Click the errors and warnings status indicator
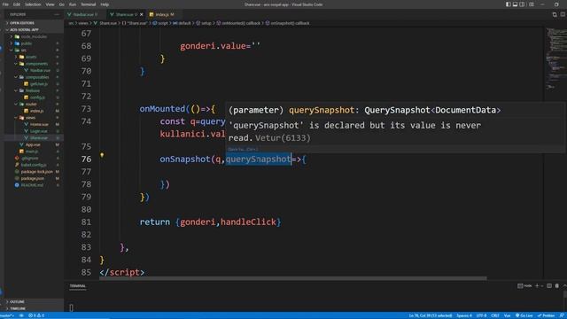This screenshot has width=567, height=319. [x=36, y=315]
